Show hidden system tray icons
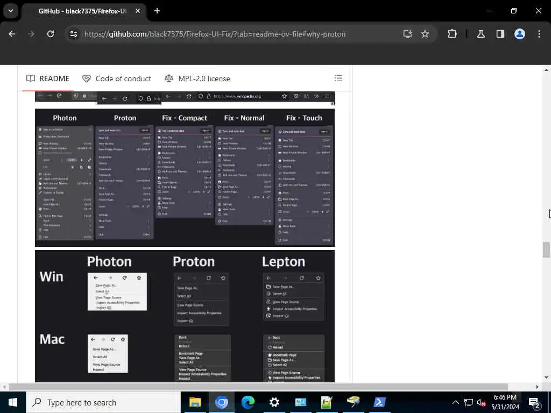The image size is (551, 413). (455, 402)
